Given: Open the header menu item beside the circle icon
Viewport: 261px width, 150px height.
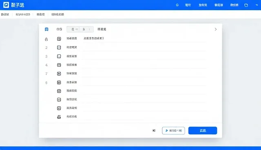Looking at the screenshot, I should [x=188, y=5].
